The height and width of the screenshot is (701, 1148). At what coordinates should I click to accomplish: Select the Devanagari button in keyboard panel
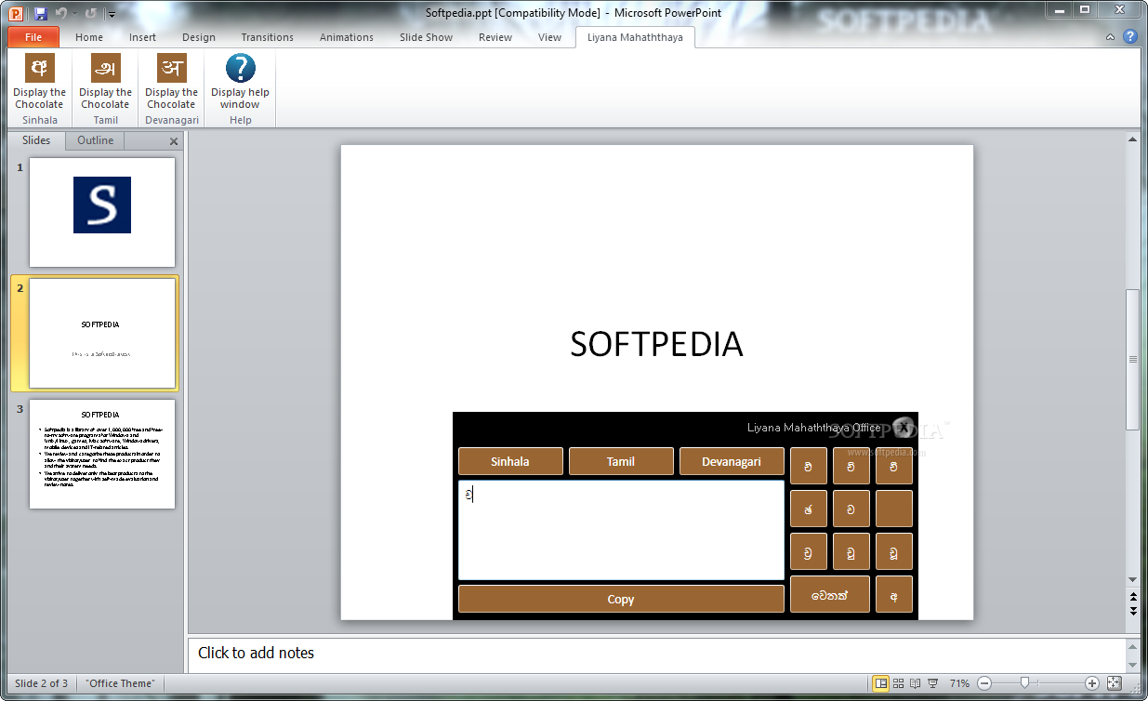(x=732, y=461)
